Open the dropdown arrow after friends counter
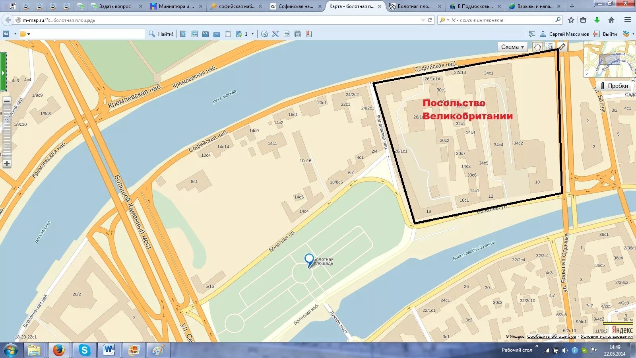 [x=252, y=34]
